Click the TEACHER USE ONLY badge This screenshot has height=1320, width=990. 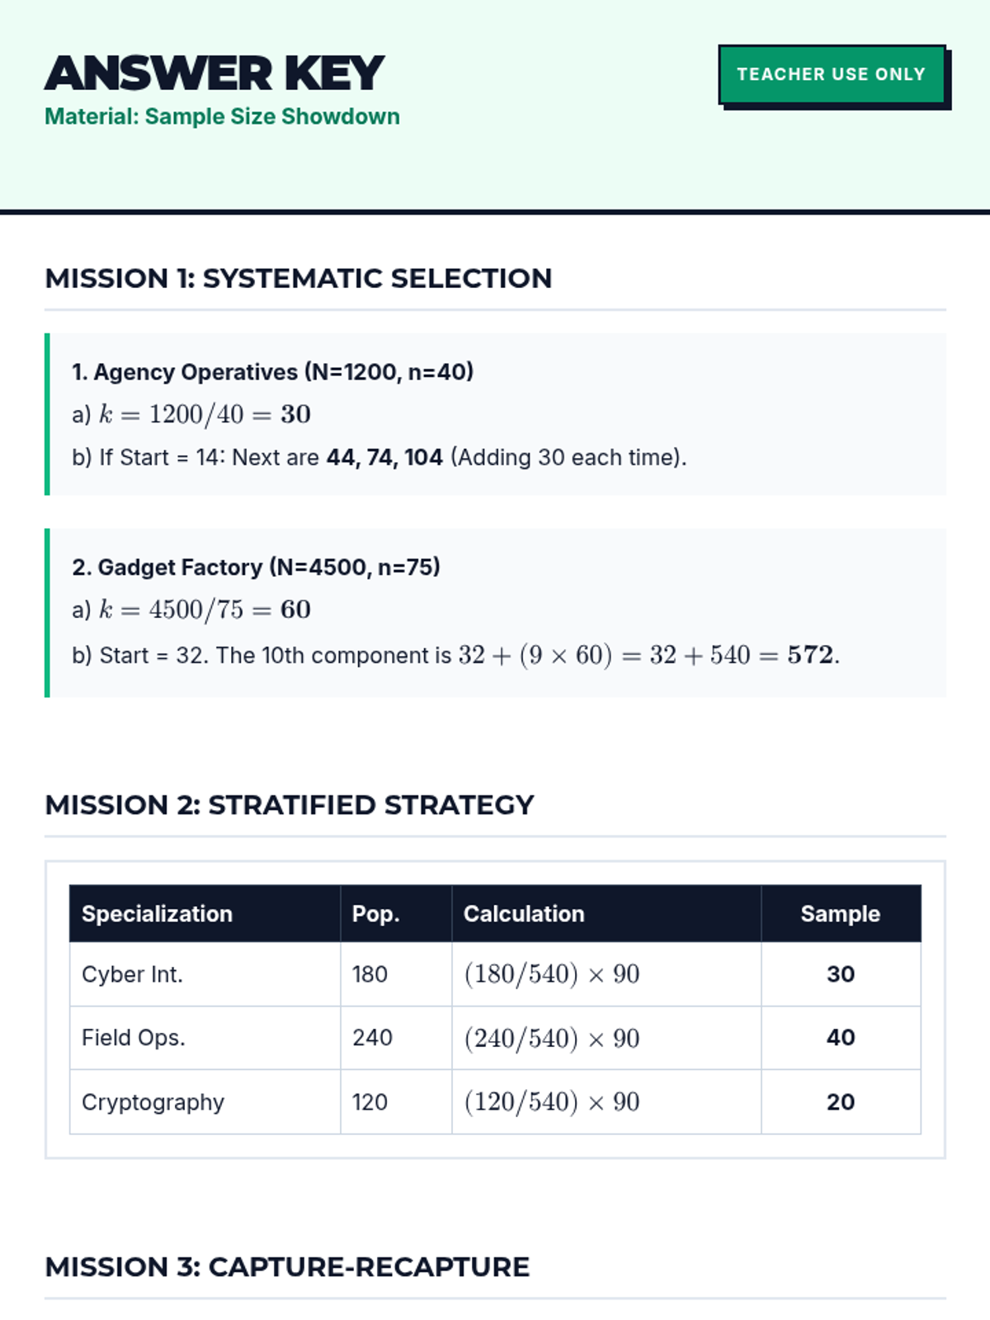832,74
